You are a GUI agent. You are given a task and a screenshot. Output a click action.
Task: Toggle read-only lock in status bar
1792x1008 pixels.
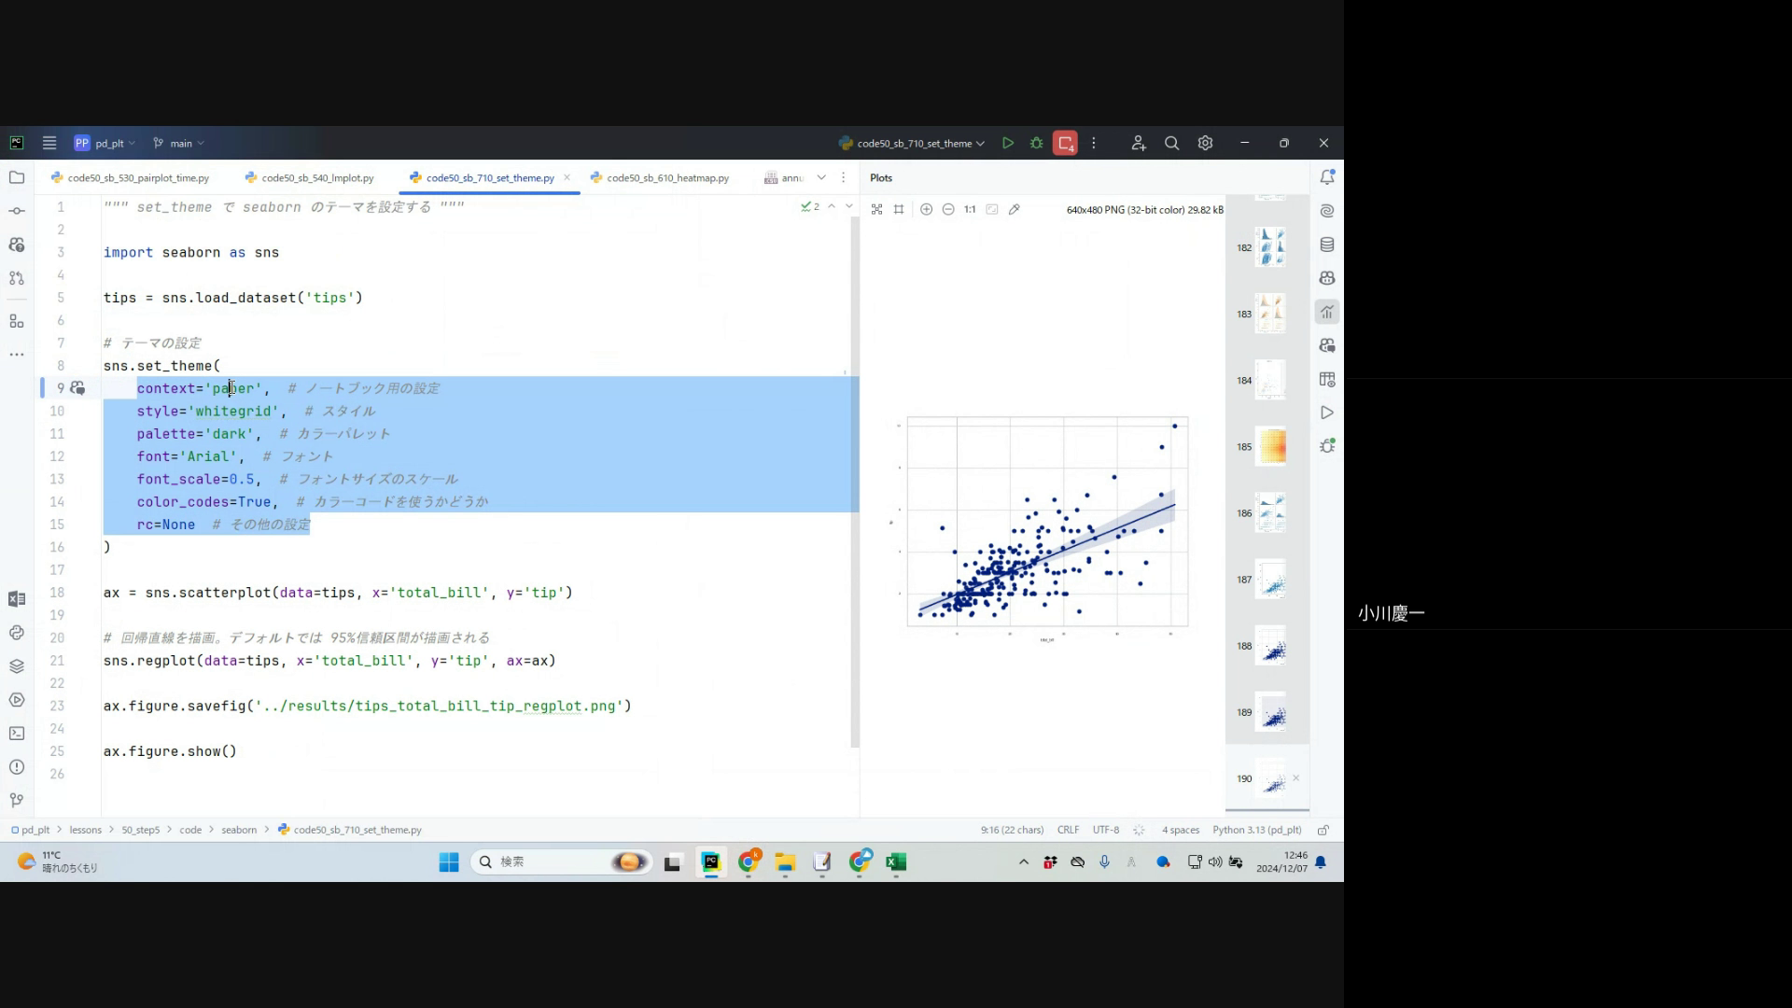coord(1323,830)
